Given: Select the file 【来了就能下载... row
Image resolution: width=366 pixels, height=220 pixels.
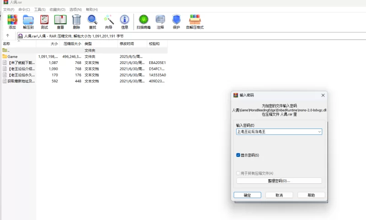Looking at the screenshot, I should [x=84, y=63].
